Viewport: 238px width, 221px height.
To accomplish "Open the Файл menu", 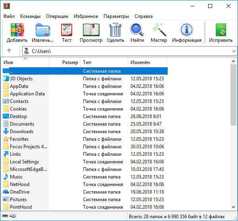I will coord(9,16).
